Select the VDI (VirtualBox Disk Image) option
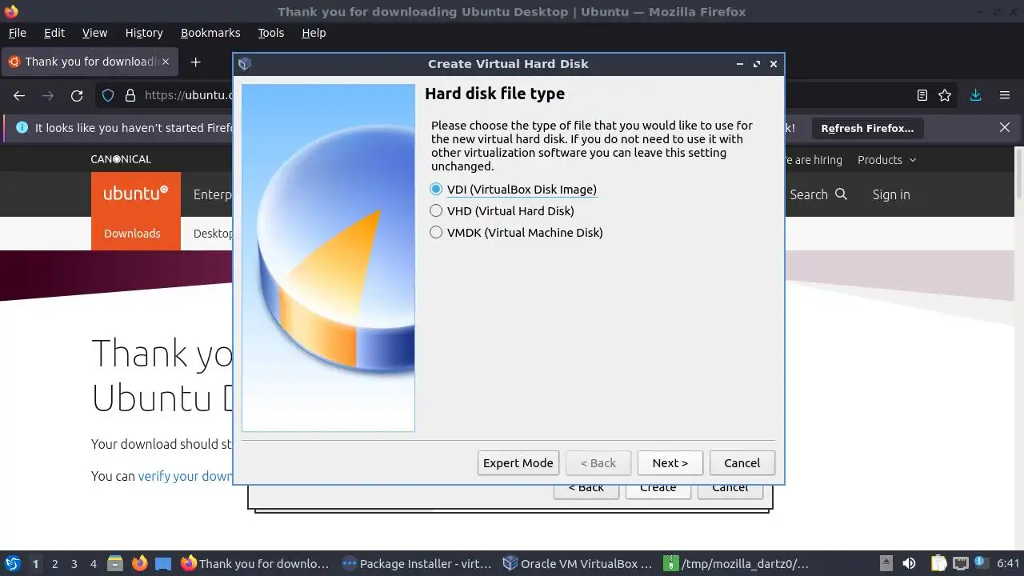 [x=514, y=190]
